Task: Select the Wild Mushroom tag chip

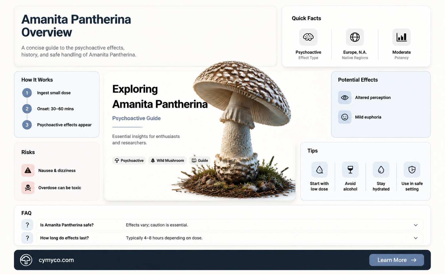Action: 167,160
